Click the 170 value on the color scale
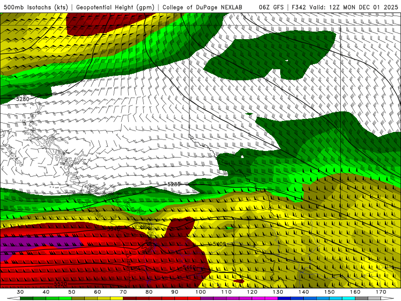Viewport: 401px width, 301px height. click(x=380, y=292)
